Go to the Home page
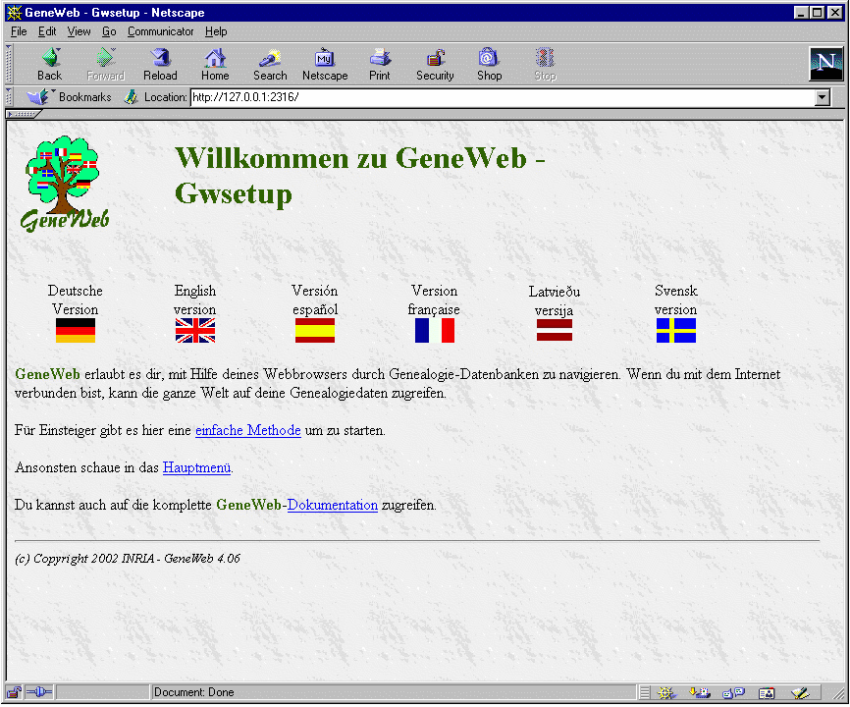850x707 pixels. pyautogui.click(x=215, y=65)
